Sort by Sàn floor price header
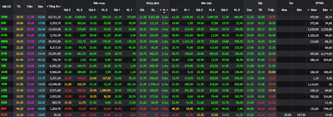 (40, 6)
